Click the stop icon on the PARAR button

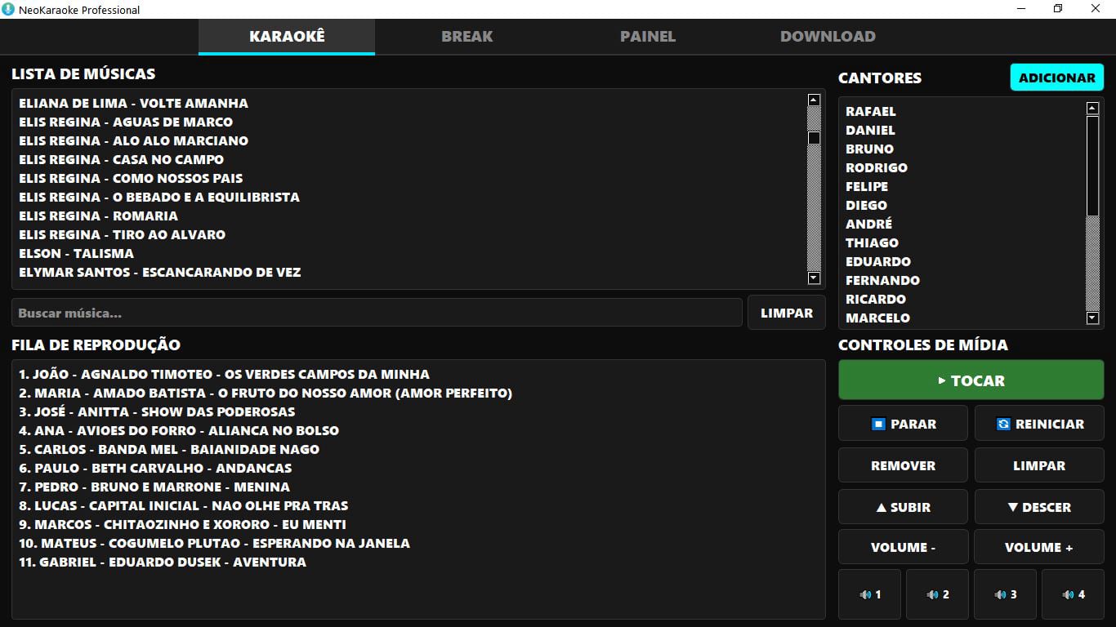(x=878, y=425)
